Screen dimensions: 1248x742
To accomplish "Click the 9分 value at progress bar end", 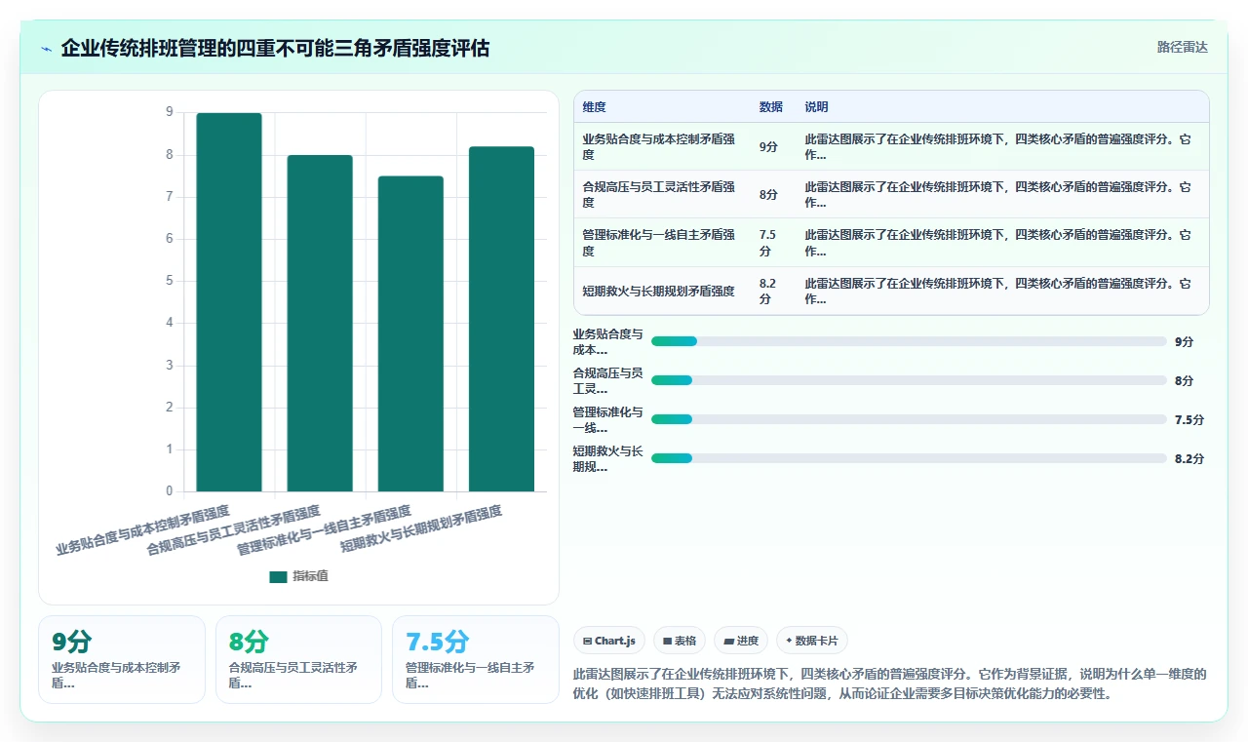I will pyautogui.click(x=1184, y=341).
